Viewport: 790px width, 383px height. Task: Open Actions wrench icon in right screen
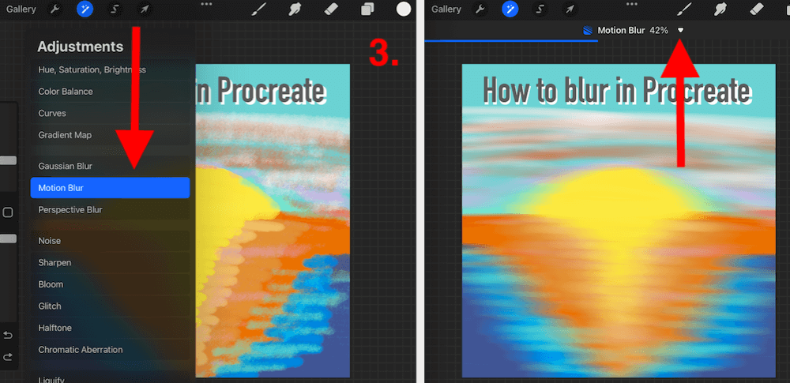[480, 9]
